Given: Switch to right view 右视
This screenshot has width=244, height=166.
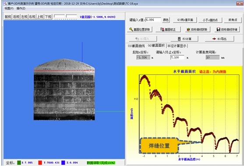Looking at the screenshot, I should pos(32,17).
